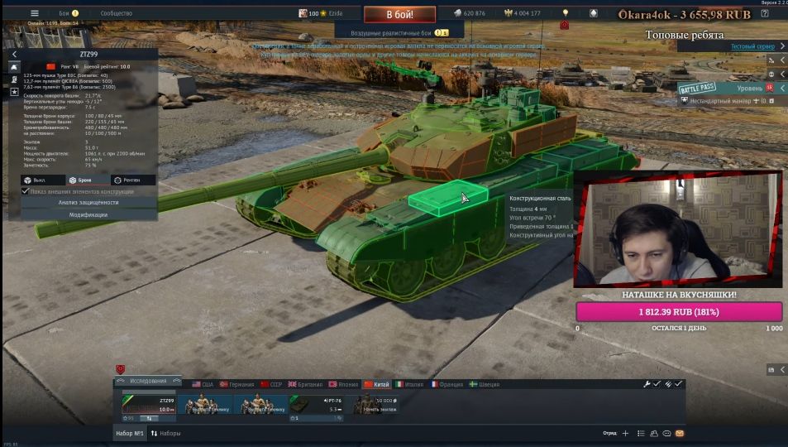Select the США nation tab

click(x=203, y=384)
